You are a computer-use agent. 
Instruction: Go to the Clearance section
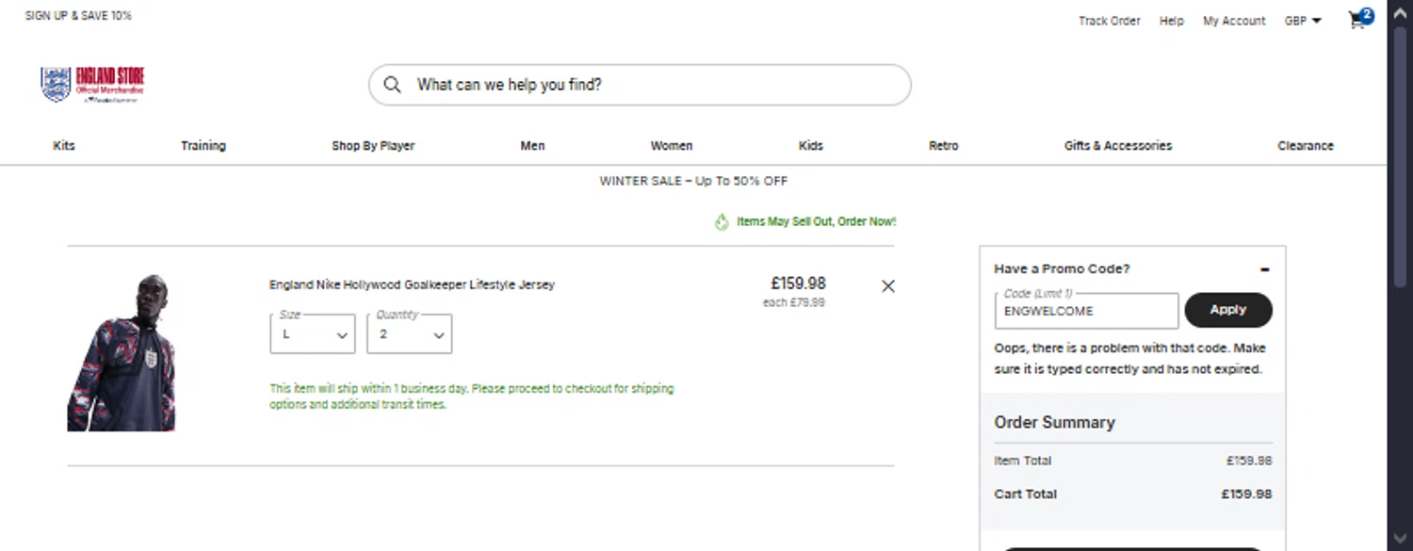tap(1305, 146)
